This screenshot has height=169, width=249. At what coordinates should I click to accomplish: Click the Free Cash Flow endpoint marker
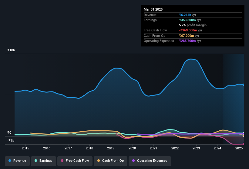point(244,144)
